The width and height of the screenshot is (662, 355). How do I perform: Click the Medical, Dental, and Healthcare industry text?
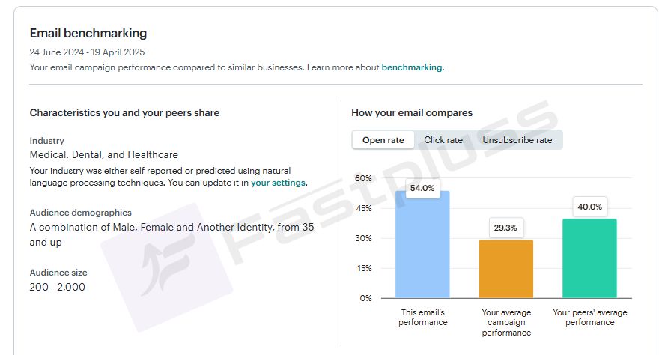(104, 154)
